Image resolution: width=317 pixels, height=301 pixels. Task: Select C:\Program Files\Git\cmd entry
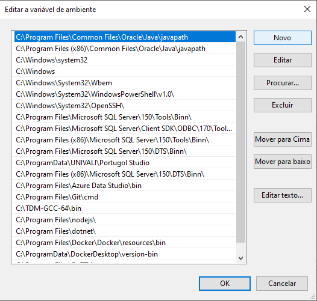coord(124,197)
